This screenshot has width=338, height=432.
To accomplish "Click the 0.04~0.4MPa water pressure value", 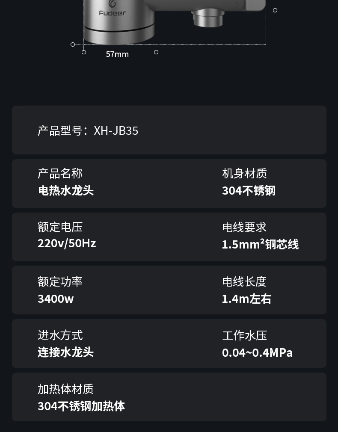I will pyautogui.click(x=257, y=352).
